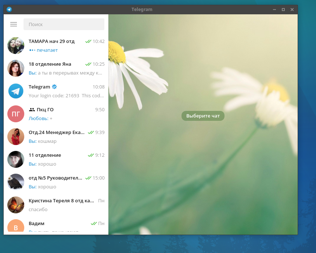Open the hamburger main menu
Image resolution: width=316 pixels, height=253 pixels.
click(14, 24)
